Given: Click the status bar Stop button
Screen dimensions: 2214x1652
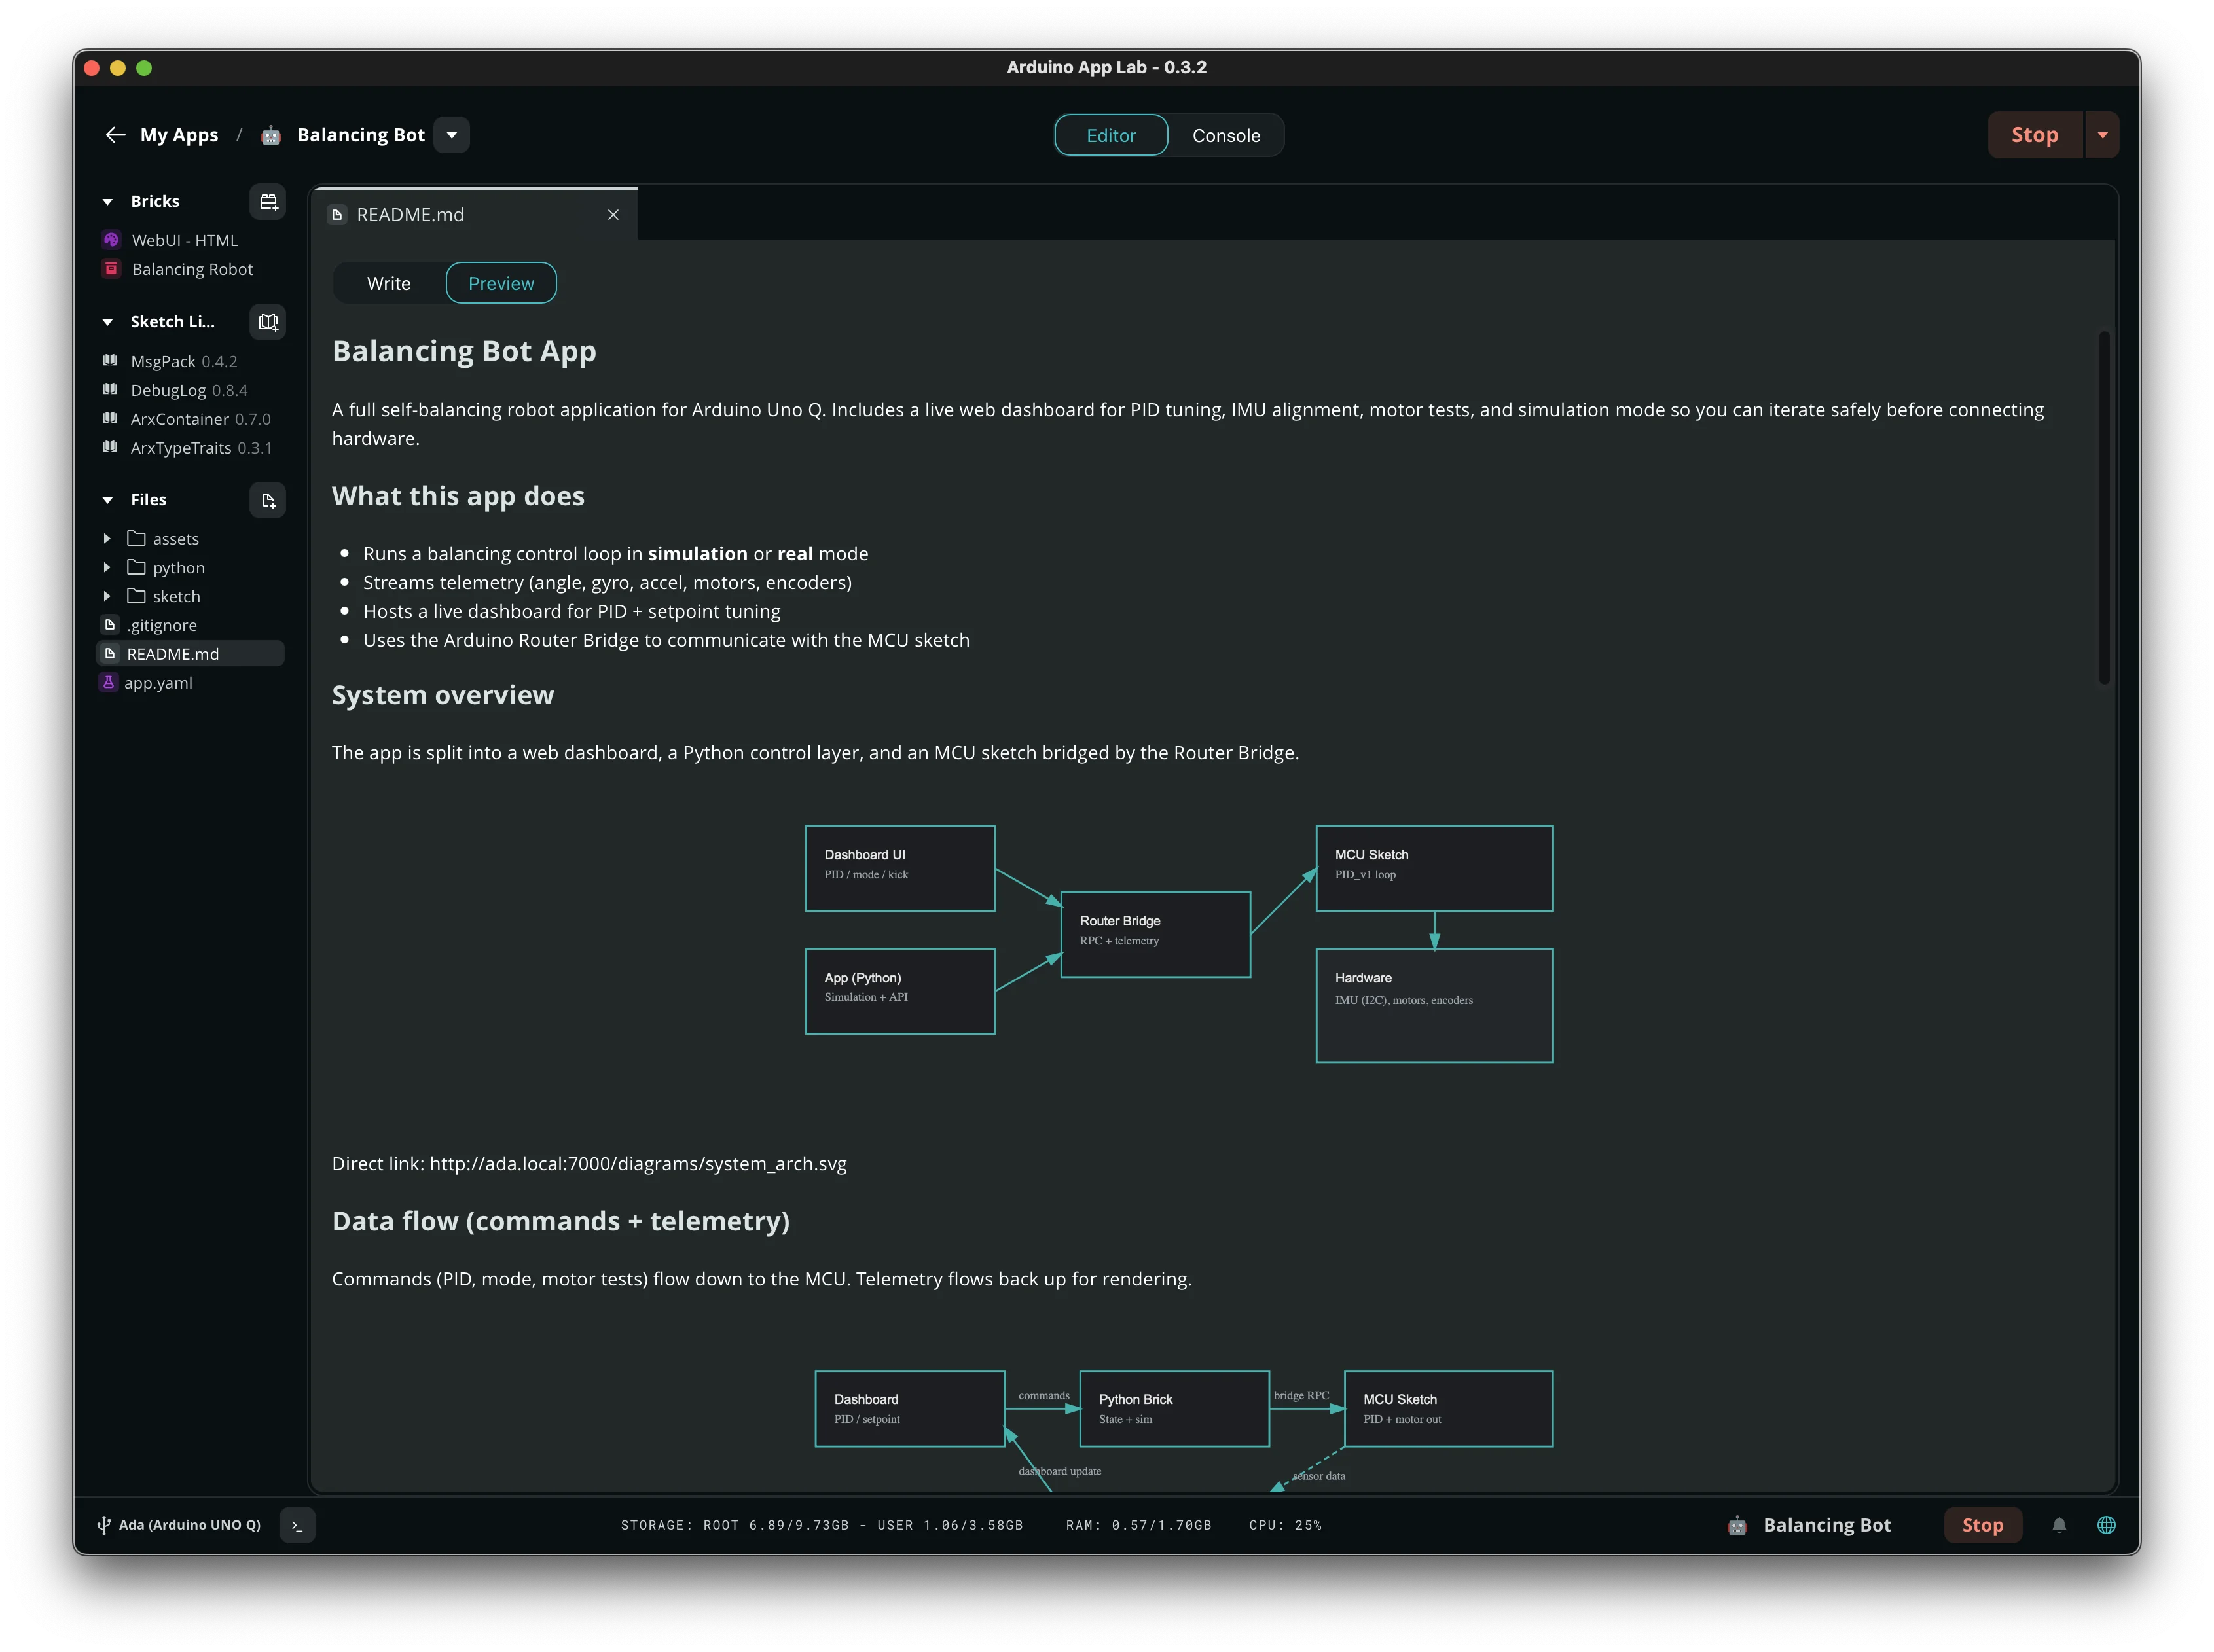Looking at the screenshot, I should tap(1982, 1525).
